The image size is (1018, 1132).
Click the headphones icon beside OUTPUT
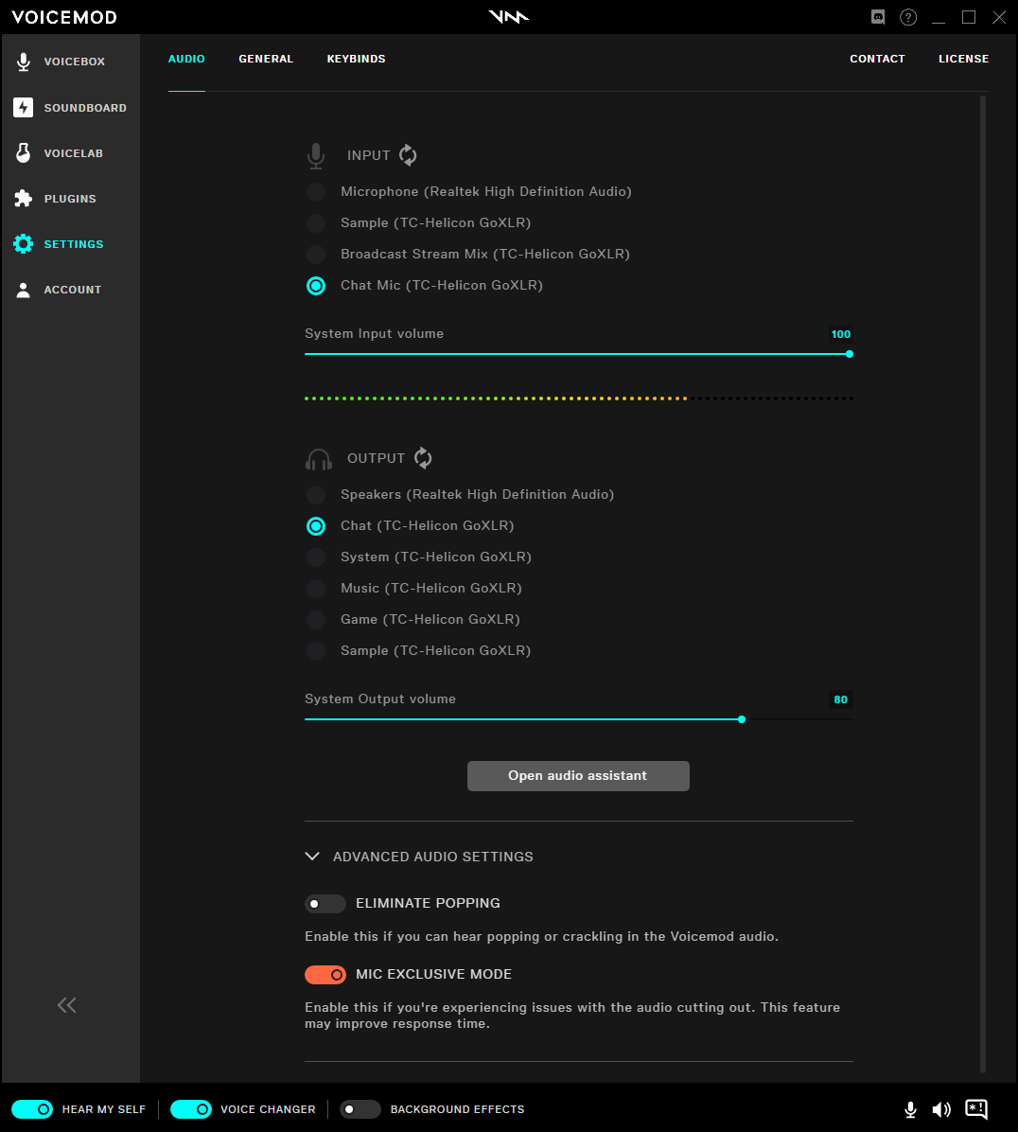318,459
